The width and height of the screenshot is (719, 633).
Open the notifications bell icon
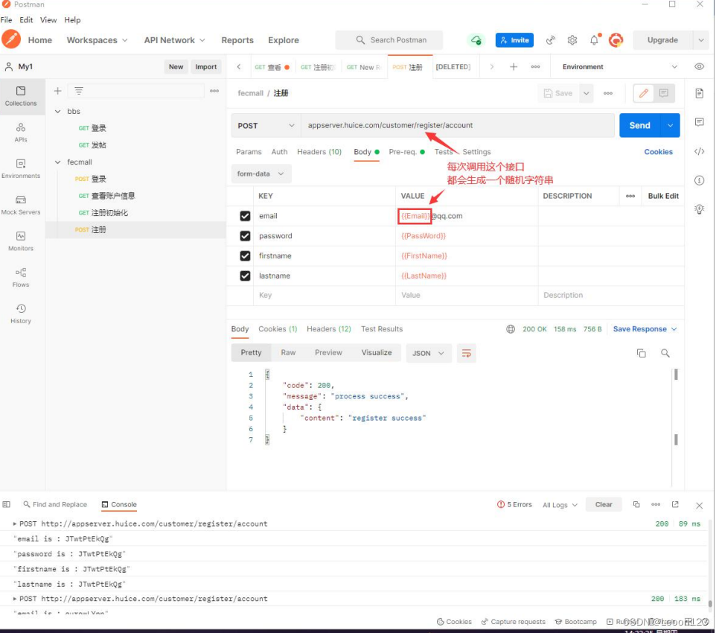(x=594, y=40)
